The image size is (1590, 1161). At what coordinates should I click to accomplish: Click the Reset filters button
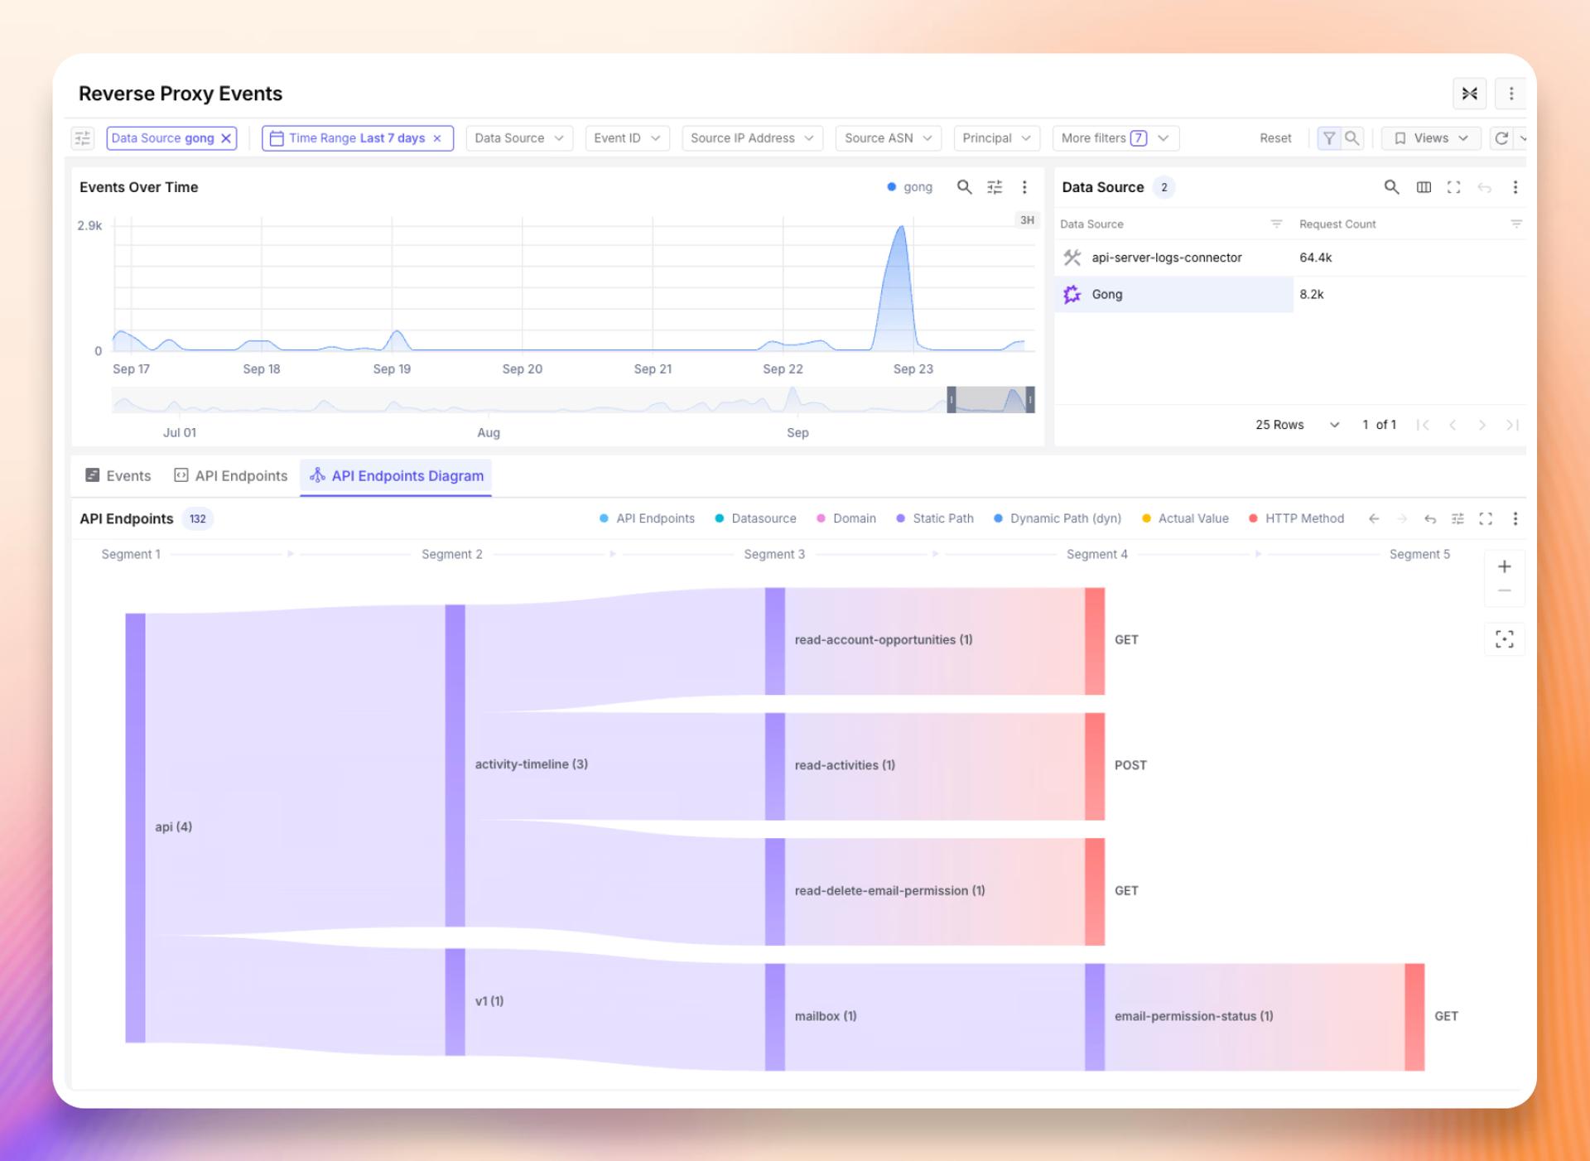1275,138
